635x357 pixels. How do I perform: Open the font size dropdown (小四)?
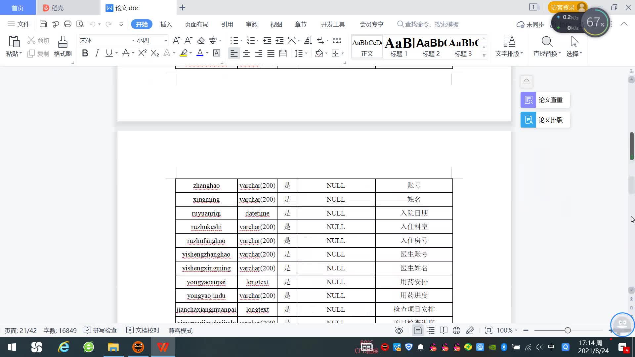pyautogui.click(x=166, y=41)
